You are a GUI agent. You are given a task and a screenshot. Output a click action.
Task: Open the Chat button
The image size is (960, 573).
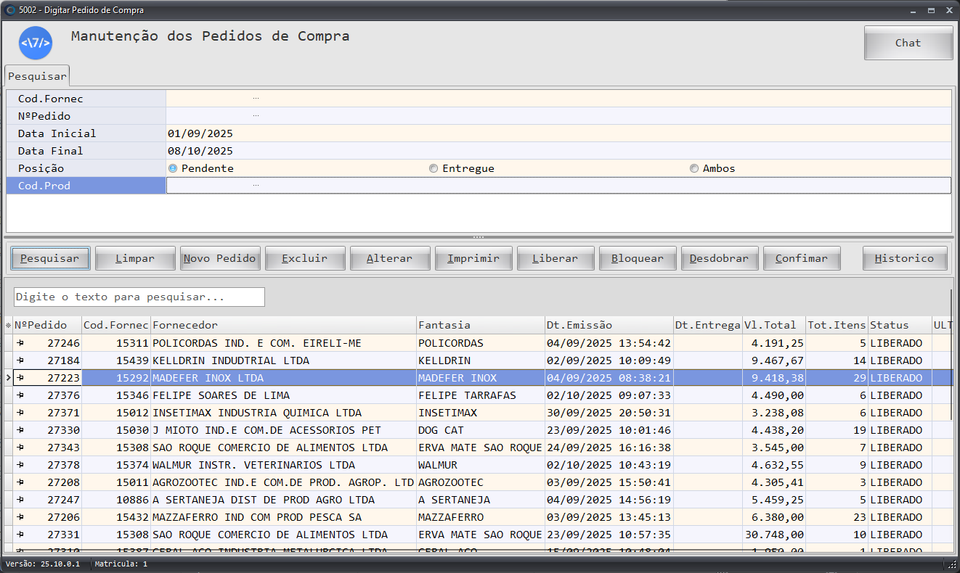908,43
